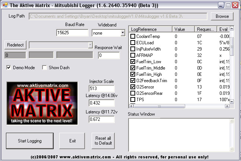This screenshot has height=161, width=241.
Task: Click request ID 07 in CoolantTemp row
Action: [199, 36]
